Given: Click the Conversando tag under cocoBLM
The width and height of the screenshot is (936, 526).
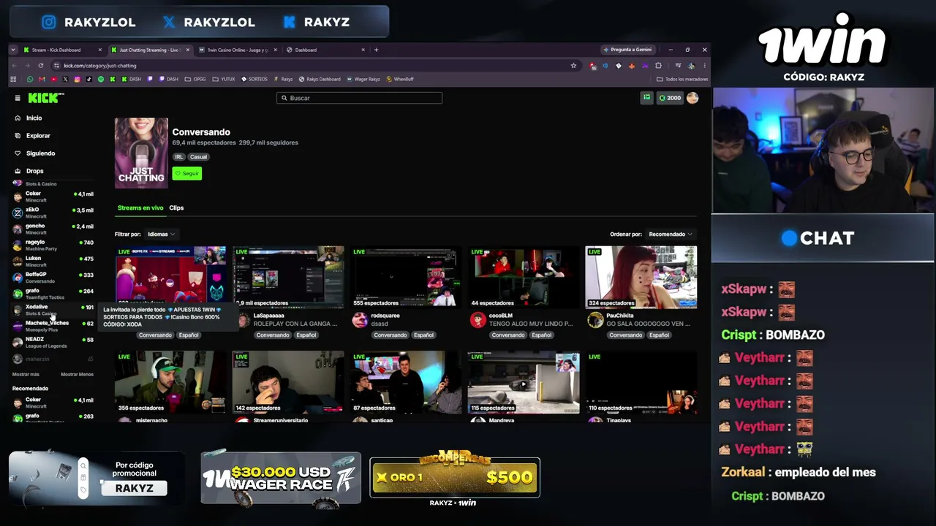Looking at the screenshot, I should pyautogui.click(x=508, y=335).
